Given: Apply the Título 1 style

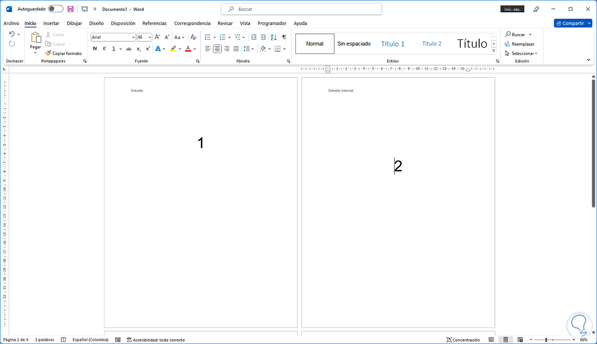Looking at the screenshot, I should [393, 44].
